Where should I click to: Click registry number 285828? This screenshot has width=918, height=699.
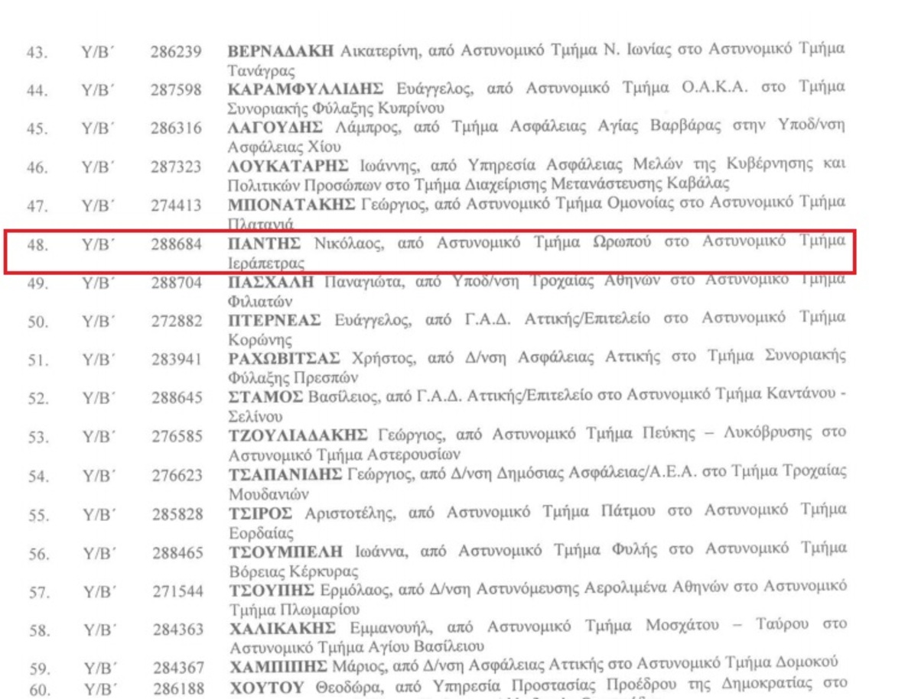tap(176, 512)
